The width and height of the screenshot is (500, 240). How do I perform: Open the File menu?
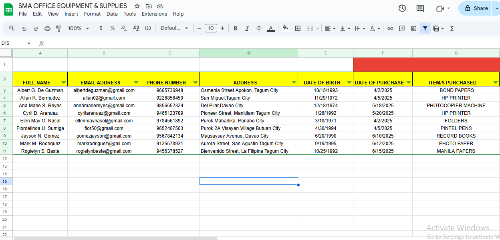coord(23,14)
